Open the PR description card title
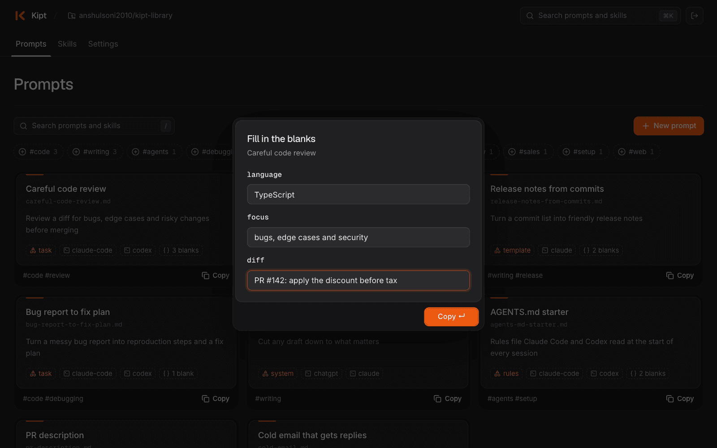This screenshot has height=448, width=717. [x=55, y=435]
